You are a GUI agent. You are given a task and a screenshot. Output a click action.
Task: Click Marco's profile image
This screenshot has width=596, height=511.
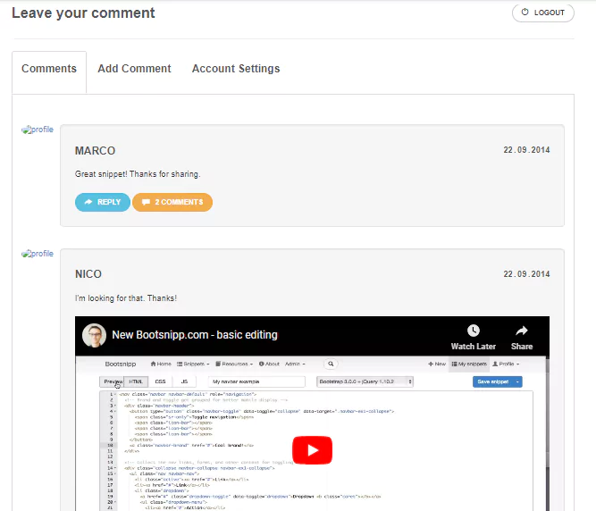[38, 130]
